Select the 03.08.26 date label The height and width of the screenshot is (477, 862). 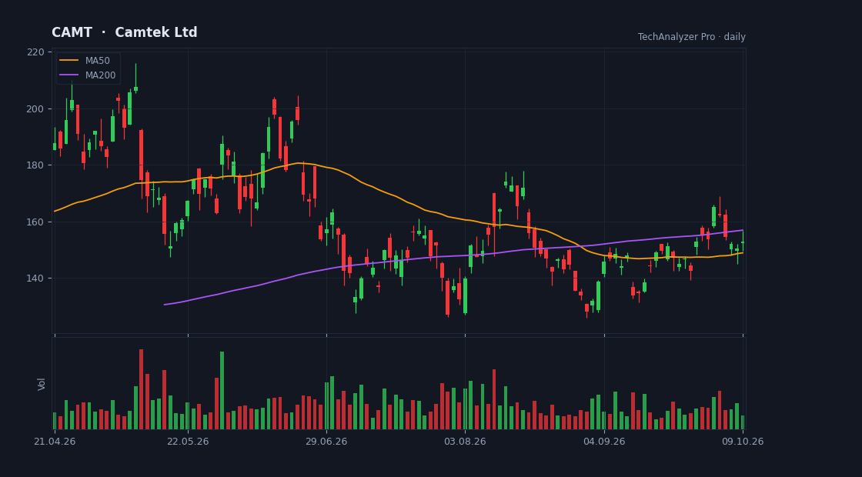point(465,442)
